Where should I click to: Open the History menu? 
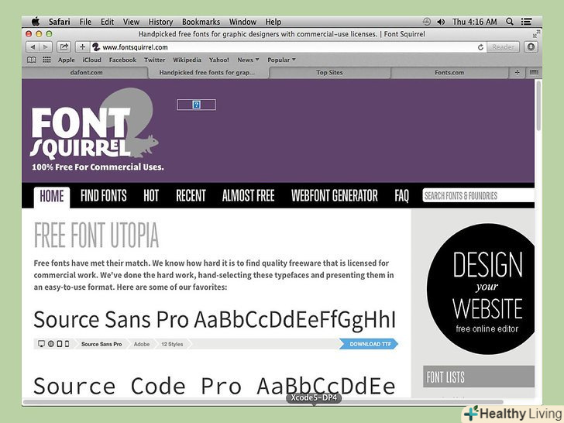coord(161,22)
